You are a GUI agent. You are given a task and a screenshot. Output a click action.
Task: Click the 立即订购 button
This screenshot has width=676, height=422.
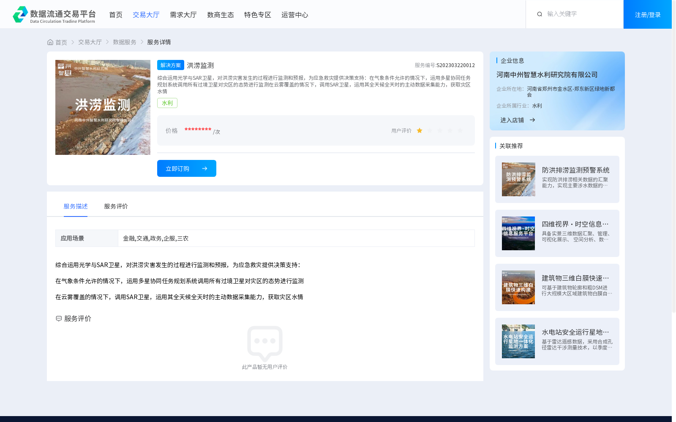(x=187, y=168)
